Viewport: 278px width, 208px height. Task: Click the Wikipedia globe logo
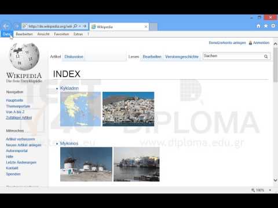[24, 56]
